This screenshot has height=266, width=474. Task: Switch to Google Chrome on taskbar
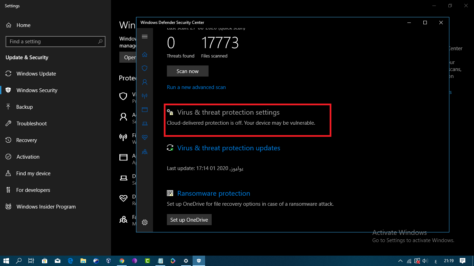coord(121,261)
